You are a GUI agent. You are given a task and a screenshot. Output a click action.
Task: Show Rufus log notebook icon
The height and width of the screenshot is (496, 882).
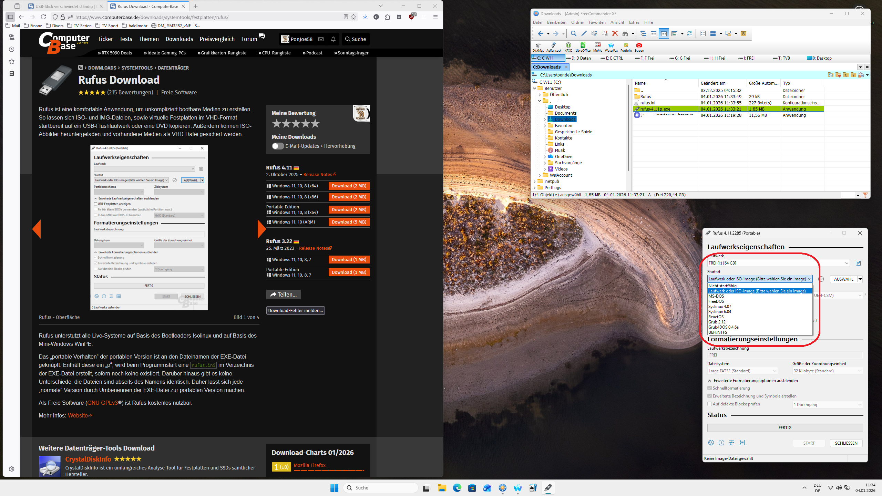pyautogui.click(x=742, y=443)
